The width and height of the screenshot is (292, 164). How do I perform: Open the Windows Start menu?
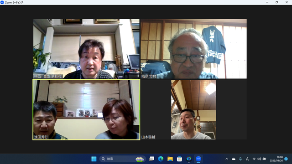coord(94,159)
